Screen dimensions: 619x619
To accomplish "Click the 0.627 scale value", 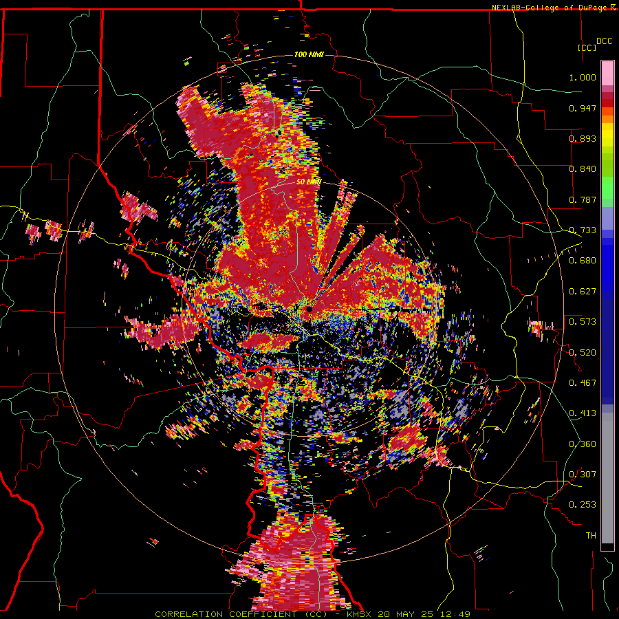I will coord(583,292).
